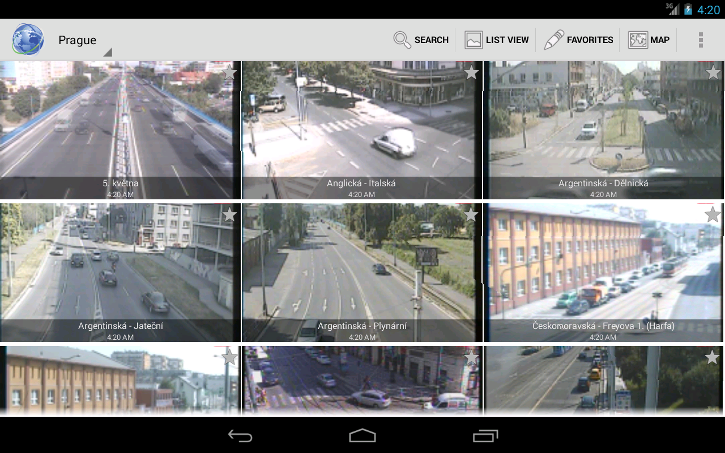Image resolution: width=725 pixels, height=453 pixels.
Task: Star the Českomoravská - Freyova camera
Action: (713, 215)
